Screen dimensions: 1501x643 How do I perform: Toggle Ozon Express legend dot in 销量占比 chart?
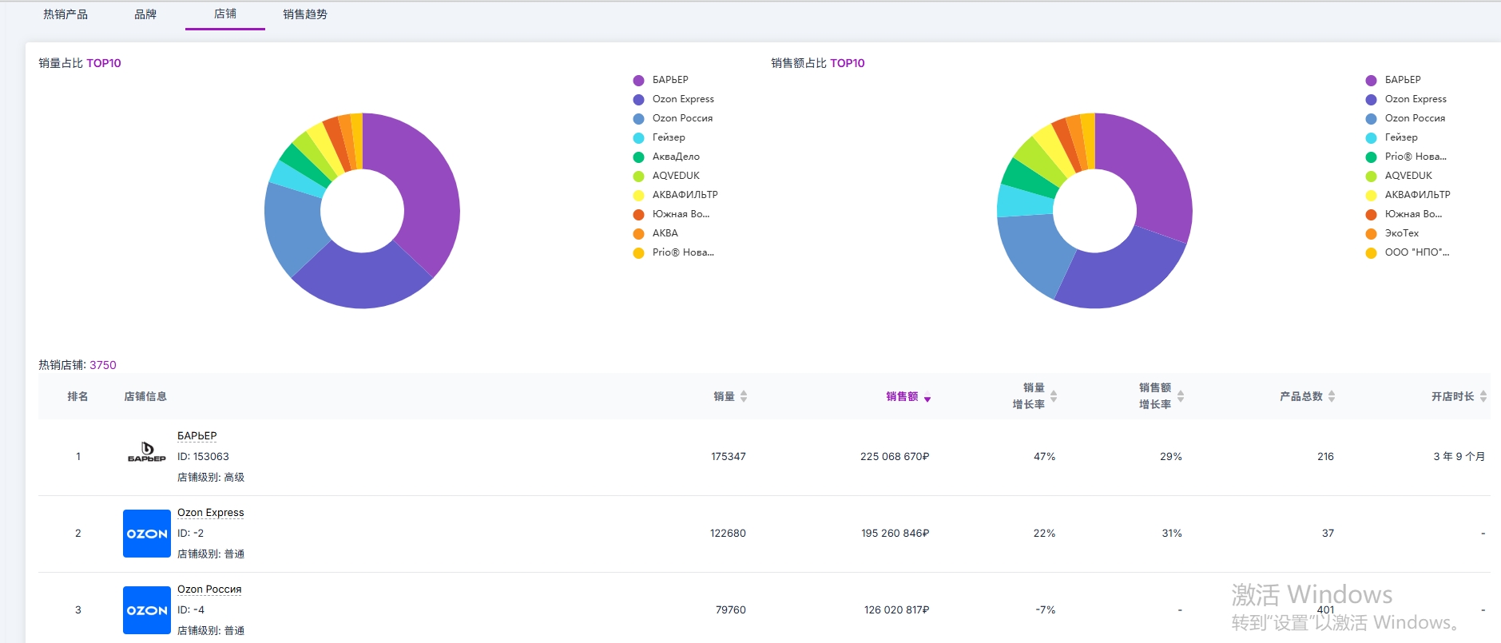point(638,100)
